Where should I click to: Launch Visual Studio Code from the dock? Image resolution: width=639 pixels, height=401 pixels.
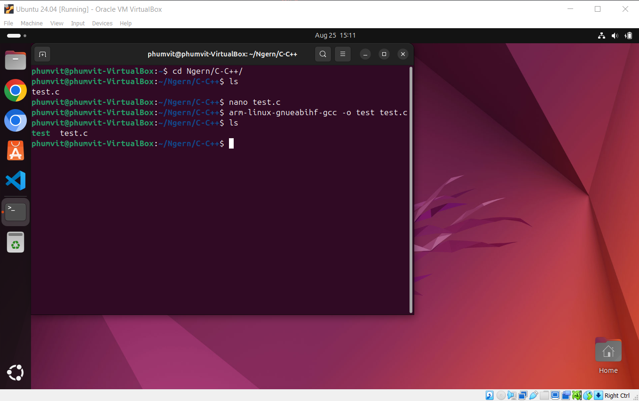click(16, 181)
